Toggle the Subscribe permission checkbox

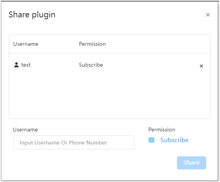point(151,140)
